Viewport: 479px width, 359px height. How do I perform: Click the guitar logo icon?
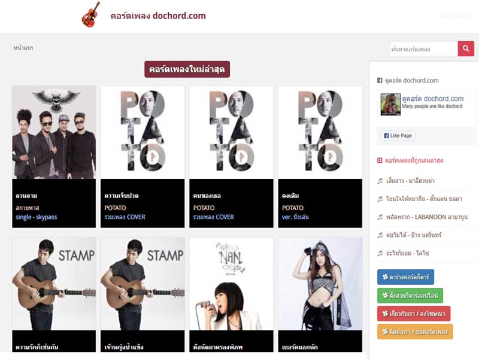[x=91, y=14]
